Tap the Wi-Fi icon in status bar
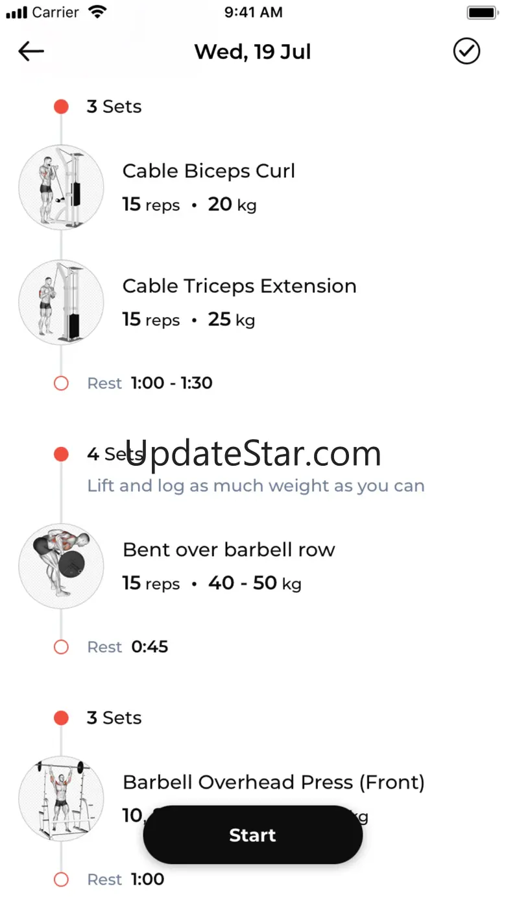 click(x=97, y=12)
